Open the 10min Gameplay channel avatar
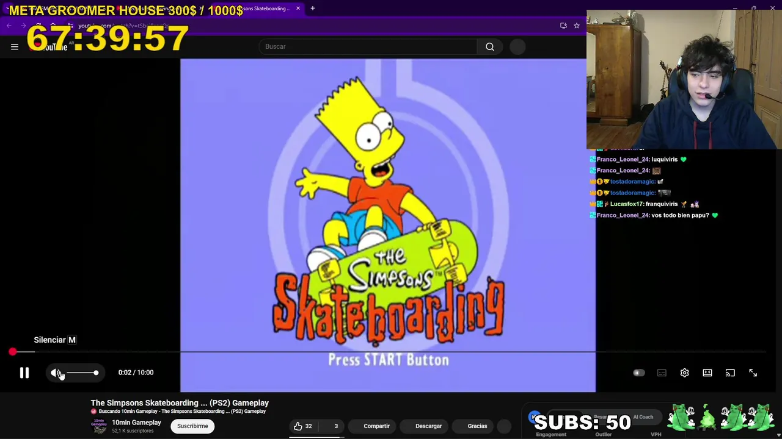Image resolution: width=782 pixels, height=439 pixels. click(99, 426)
